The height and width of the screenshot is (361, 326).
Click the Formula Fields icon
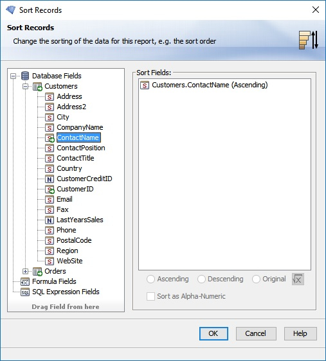tap(25, 281)
